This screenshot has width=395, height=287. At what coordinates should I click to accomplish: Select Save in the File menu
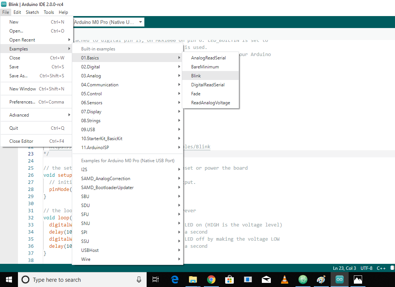coord(37,67)
